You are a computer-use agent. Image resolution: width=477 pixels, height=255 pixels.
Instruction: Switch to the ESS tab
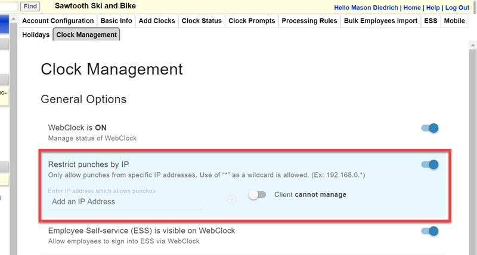pos(430,21)
